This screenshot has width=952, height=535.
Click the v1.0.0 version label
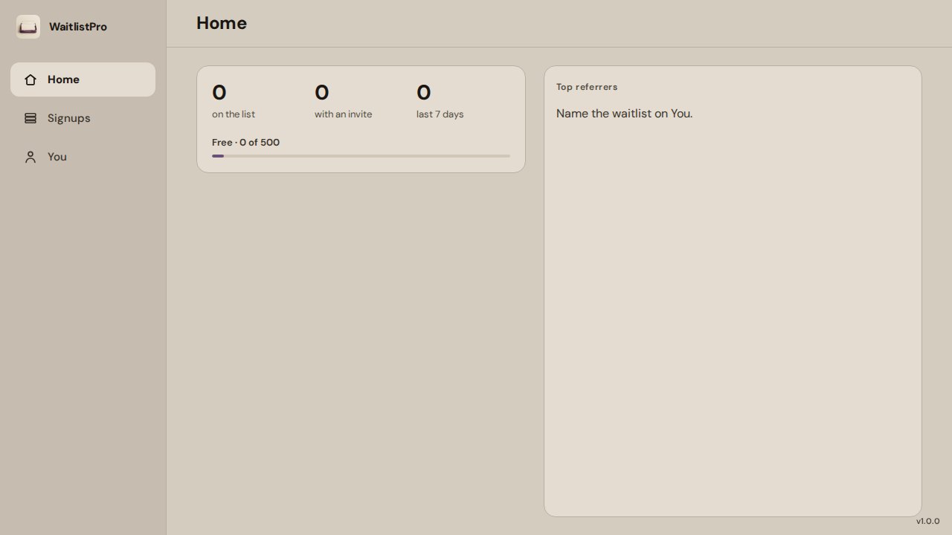[927, 522]
